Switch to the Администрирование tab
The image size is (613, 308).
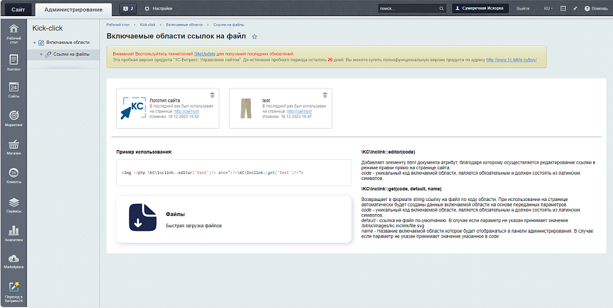click(x=73, y=9)
